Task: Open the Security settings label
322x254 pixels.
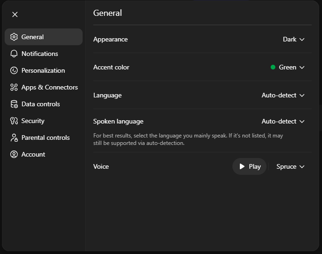Action: pyautogui.click(x=33, y=121)
